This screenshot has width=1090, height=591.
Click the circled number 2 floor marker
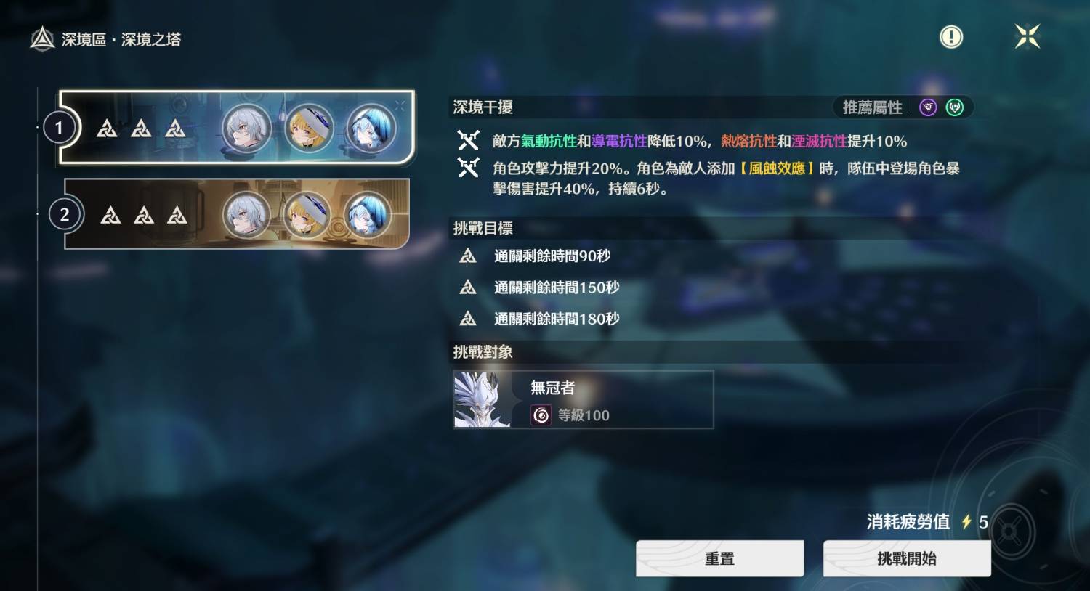tap(65, 214)
